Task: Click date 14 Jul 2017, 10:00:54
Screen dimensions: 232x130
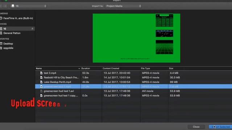Action: pos(117,82)
